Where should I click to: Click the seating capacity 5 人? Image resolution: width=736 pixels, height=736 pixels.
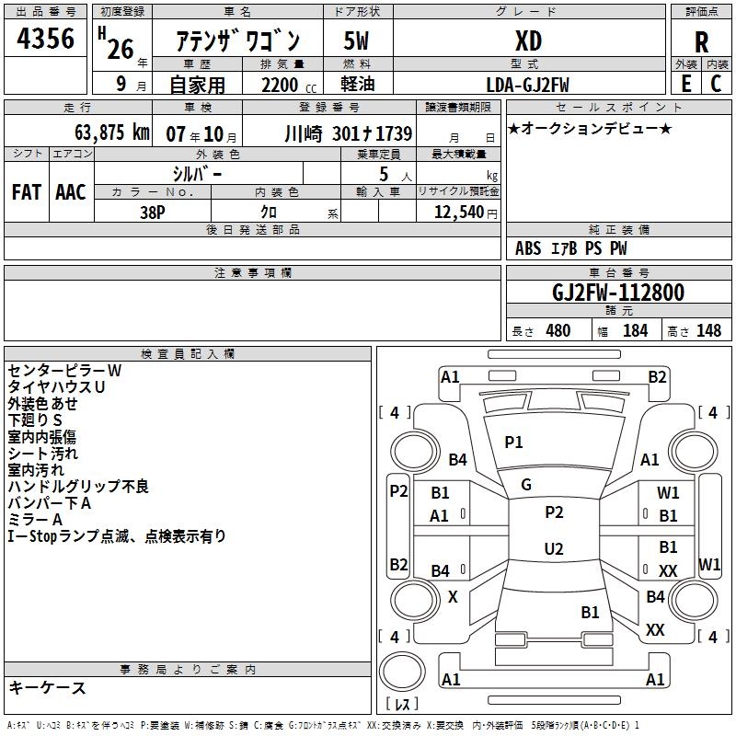pyautogui.click(x=395, y=174)
